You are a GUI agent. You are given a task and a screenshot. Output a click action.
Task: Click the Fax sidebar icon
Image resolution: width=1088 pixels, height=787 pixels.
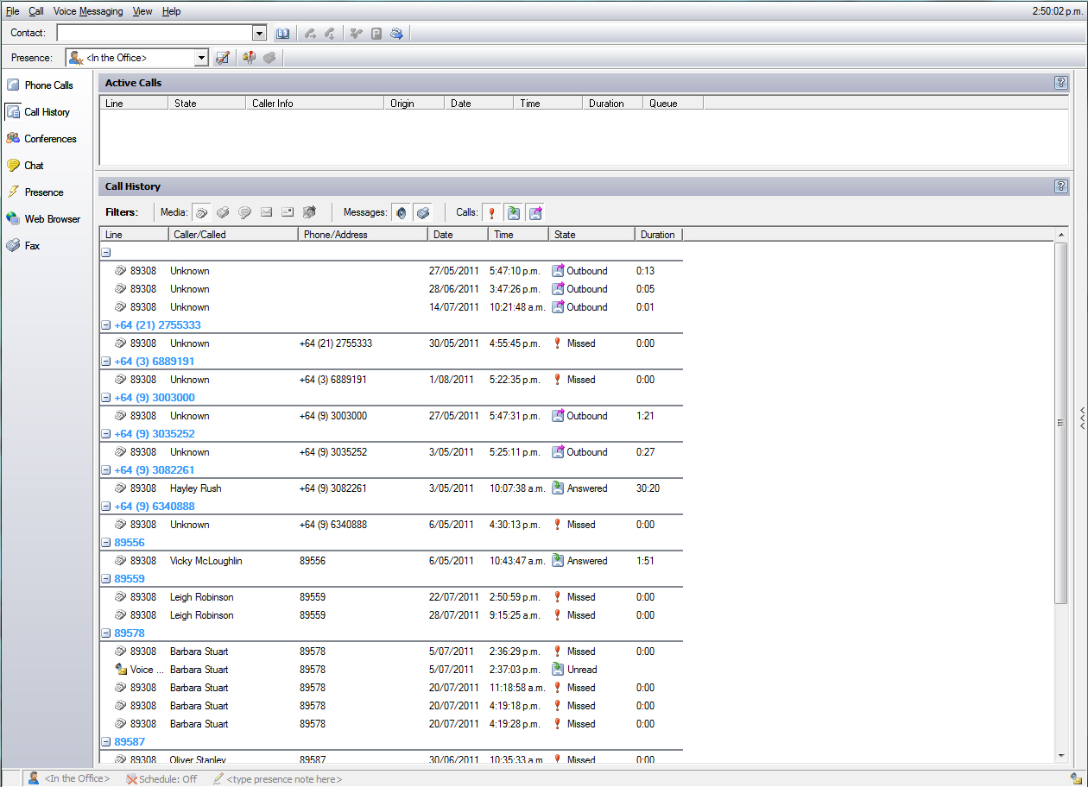(x=13, y=245)
